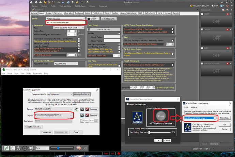The image size is (235, 157).
Task: Click the PHD2 connect equipment plug icon
Action: 6,148
